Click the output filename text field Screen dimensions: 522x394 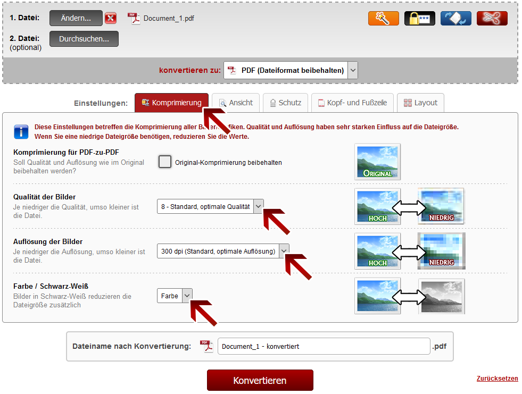[324, 346]
